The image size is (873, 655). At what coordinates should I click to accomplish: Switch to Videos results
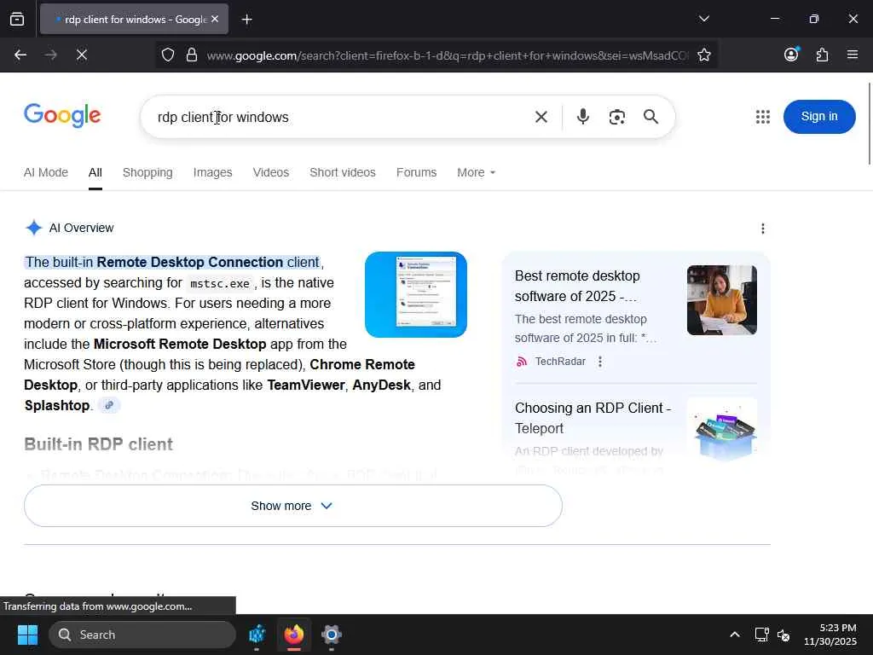[270, 172]
